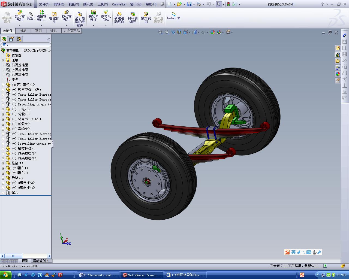The image size is (349, 279).
Task: Switch to the 评估 tab
Action: click(x=54, y=31)
